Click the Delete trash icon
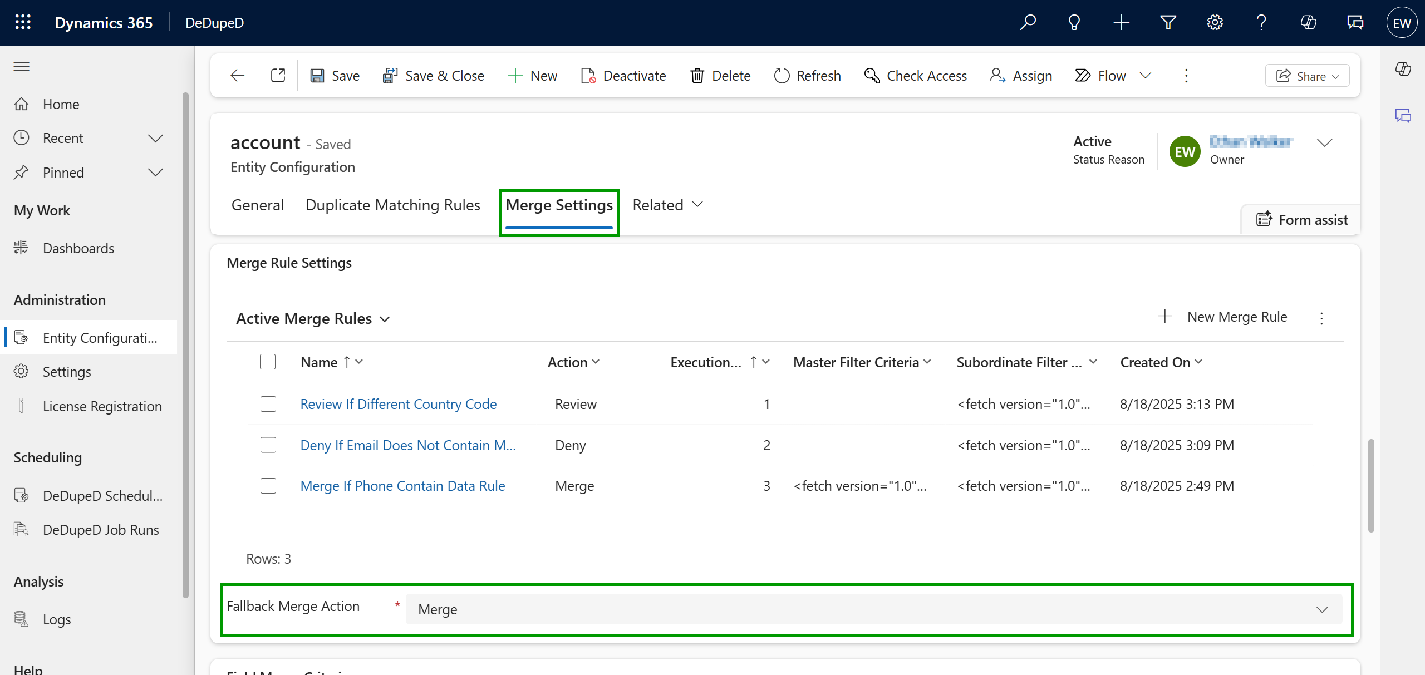1425x675 pixels. coord(697,76)
